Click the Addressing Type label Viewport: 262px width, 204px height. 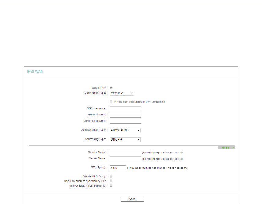tap(95, 139)
